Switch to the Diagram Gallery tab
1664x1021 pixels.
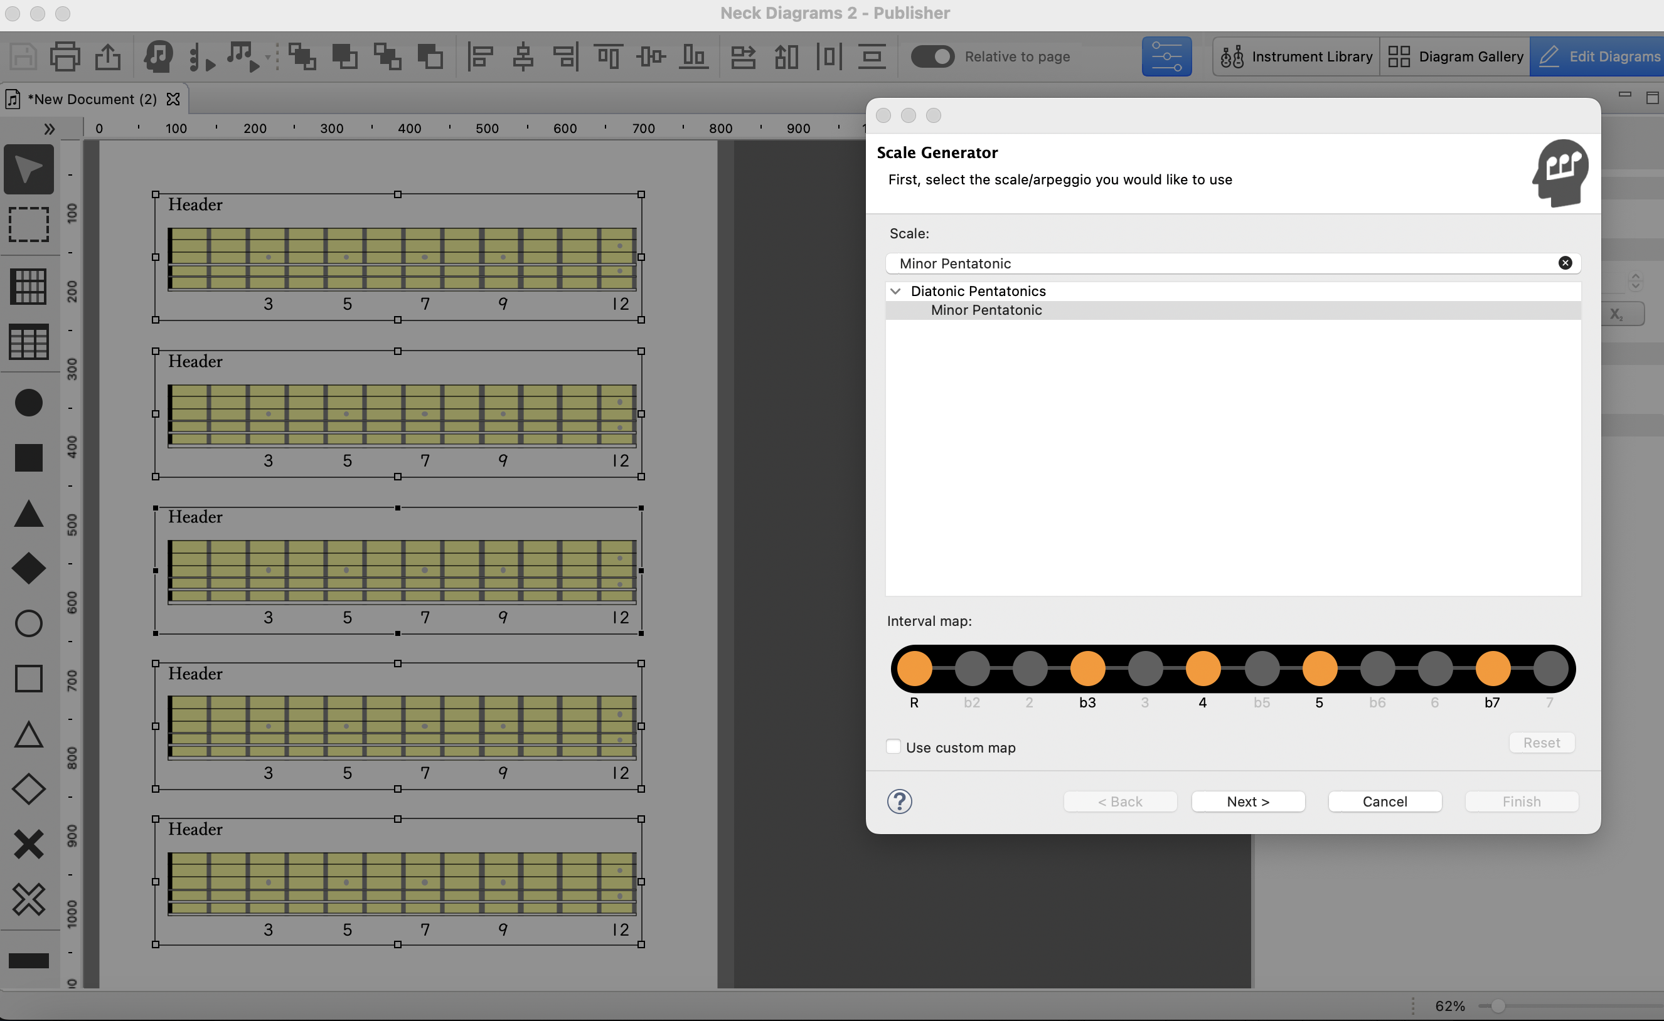[1454, 56]
